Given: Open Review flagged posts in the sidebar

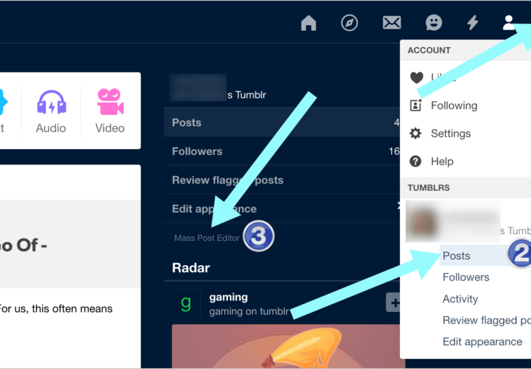Looking at the screenshot, I should (282, 180).
